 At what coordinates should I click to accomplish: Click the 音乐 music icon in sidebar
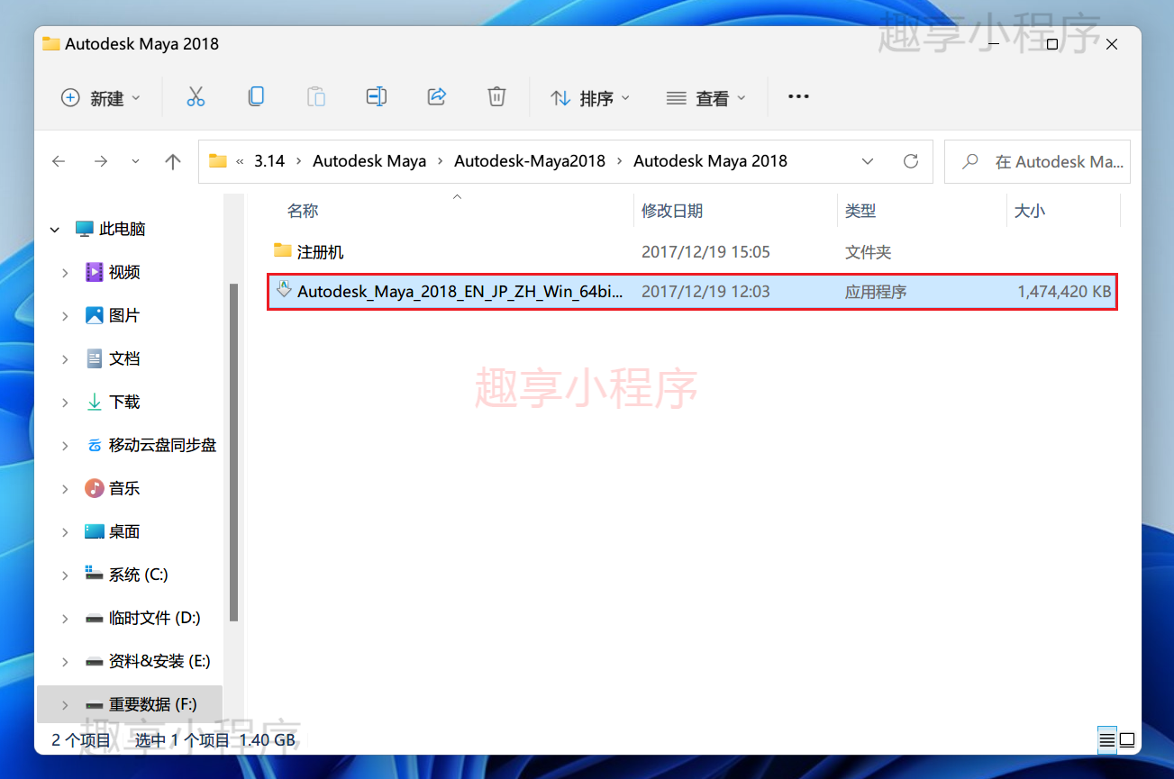[95, 488]
